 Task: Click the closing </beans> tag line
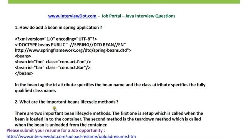pos(24,73)
